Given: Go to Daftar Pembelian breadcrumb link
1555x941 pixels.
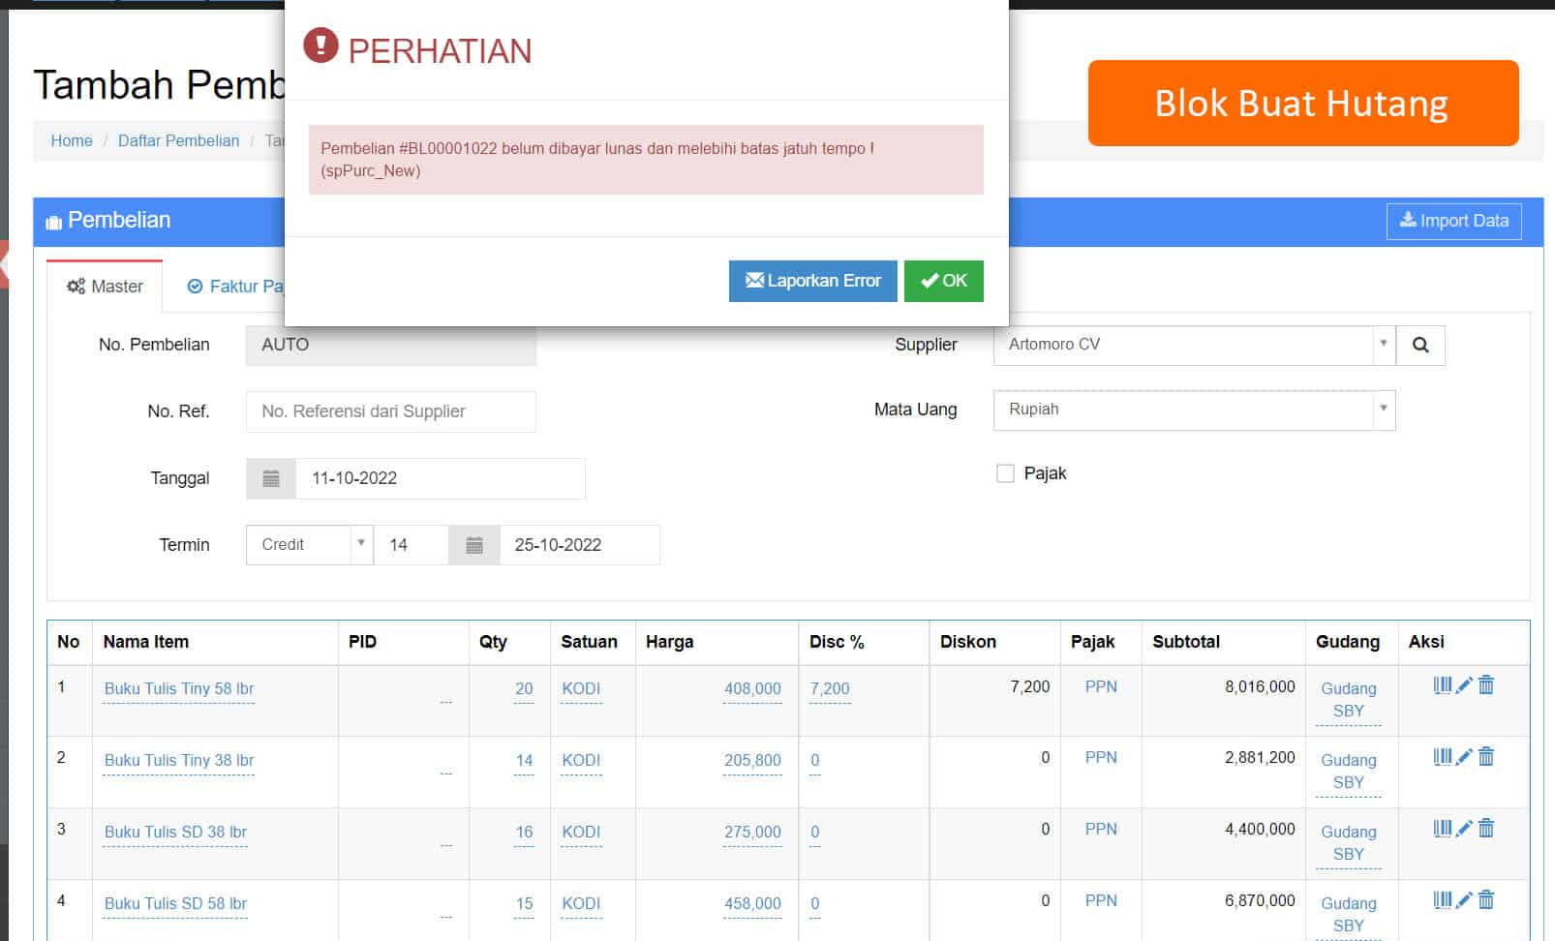Looking at the screenshot, I should tap(178, 140).
